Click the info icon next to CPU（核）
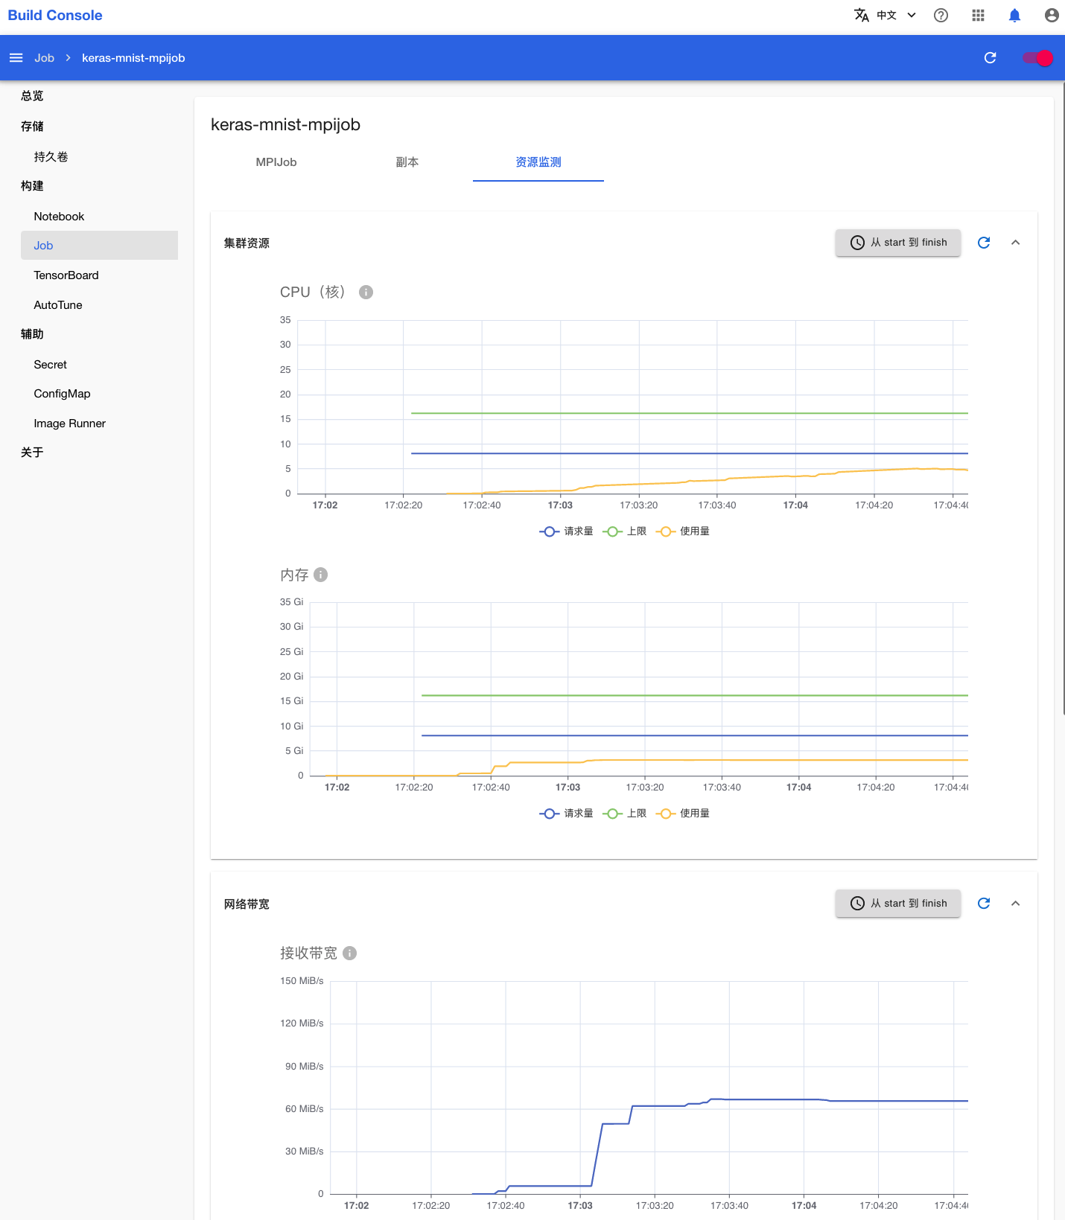 point(366,292)
